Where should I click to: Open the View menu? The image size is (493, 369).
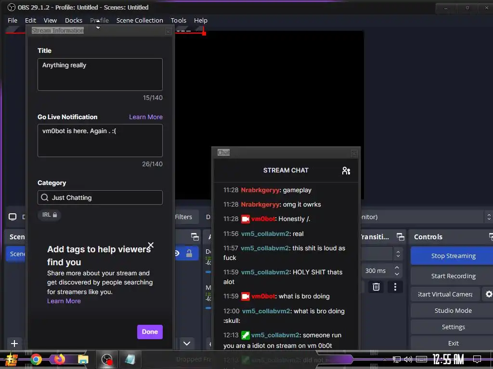50,20
